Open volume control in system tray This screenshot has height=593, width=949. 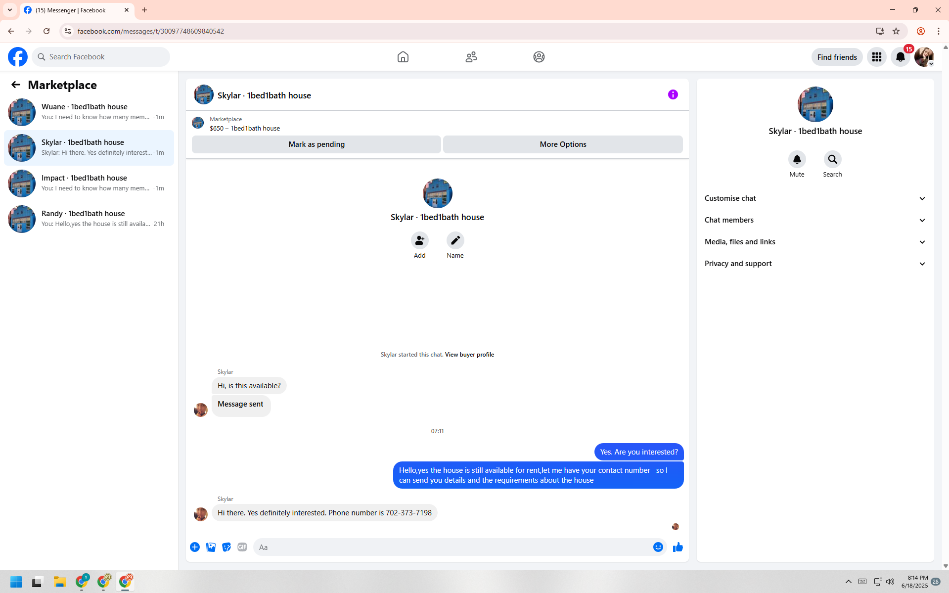(890, 582)
